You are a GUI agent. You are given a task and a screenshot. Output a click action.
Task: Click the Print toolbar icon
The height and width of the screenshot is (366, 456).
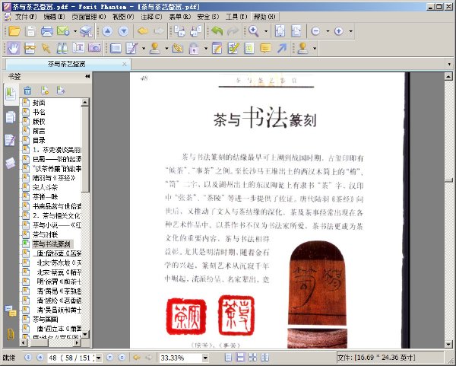46,31
